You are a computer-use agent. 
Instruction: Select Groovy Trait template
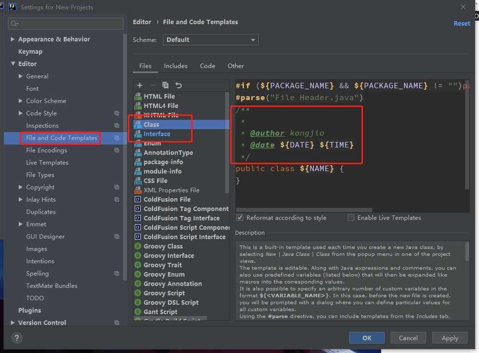(182, 265)
